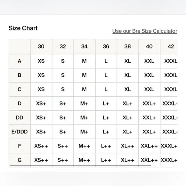Click the XS cell in row A
The height and width of the screenshot is (186, 186).
(41, 61)
